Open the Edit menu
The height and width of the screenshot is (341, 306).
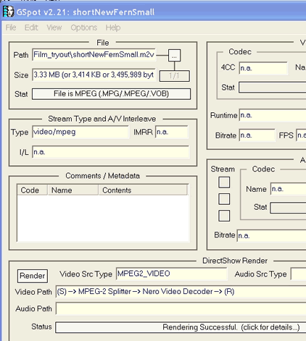click(x=31, y=28)
